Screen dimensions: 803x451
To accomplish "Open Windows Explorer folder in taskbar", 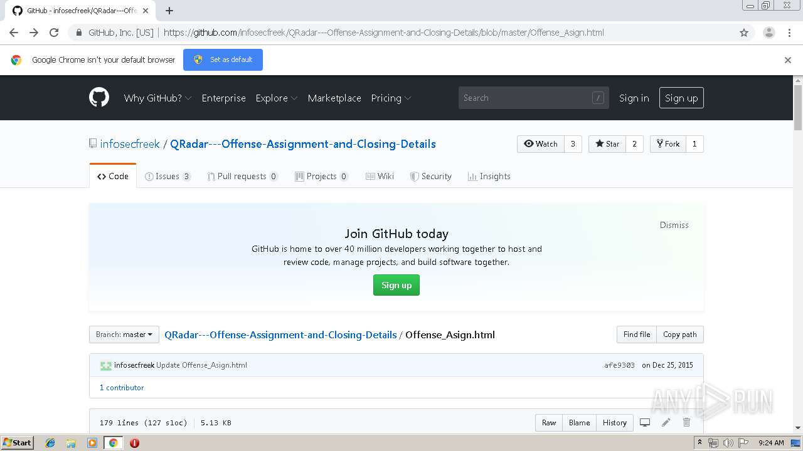I will (71, 443).
